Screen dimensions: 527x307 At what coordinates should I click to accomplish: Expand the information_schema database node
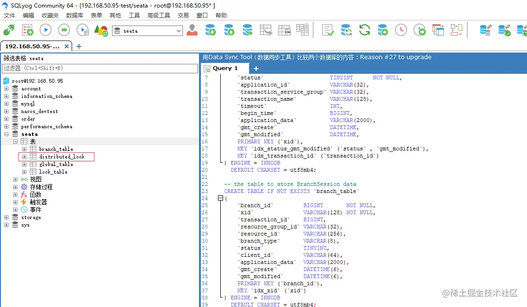click(x=7, y=96)
